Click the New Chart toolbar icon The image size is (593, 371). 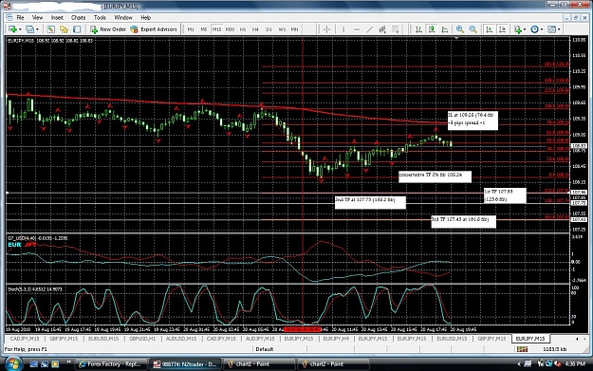coord(12,29)
